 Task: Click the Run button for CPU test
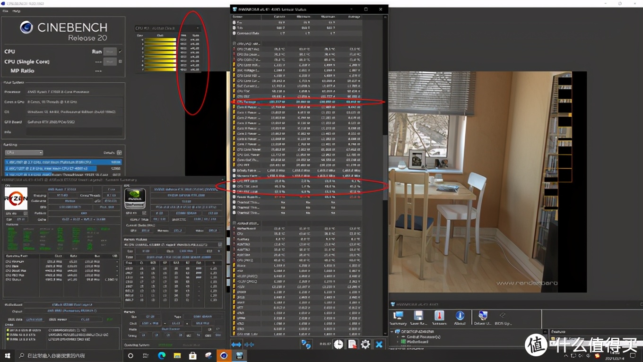110,52
